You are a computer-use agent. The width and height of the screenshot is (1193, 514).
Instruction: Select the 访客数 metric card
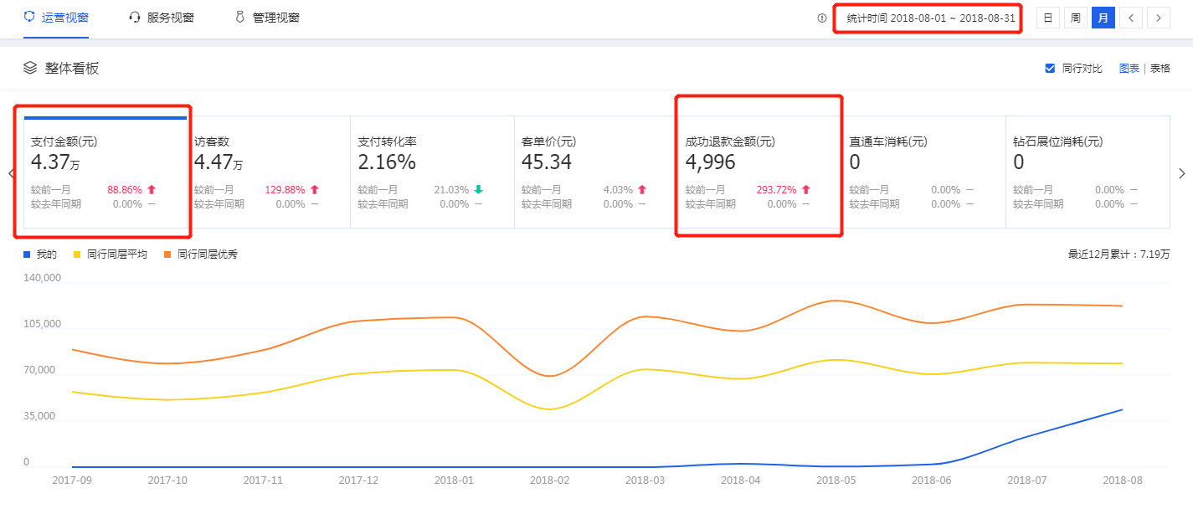coord(268,172)
